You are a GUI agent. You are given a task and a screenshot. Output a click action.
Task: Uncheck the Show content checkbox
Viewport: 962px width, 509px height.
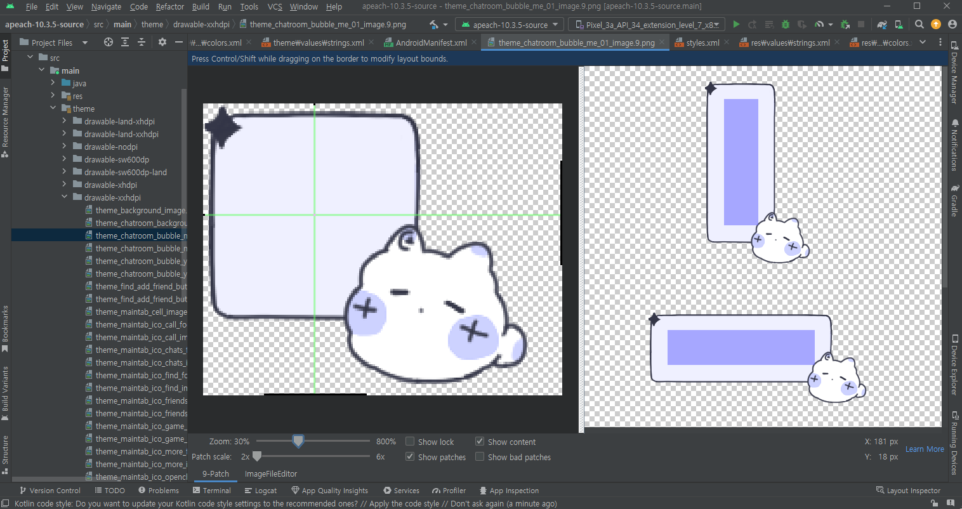coord(480,441)
